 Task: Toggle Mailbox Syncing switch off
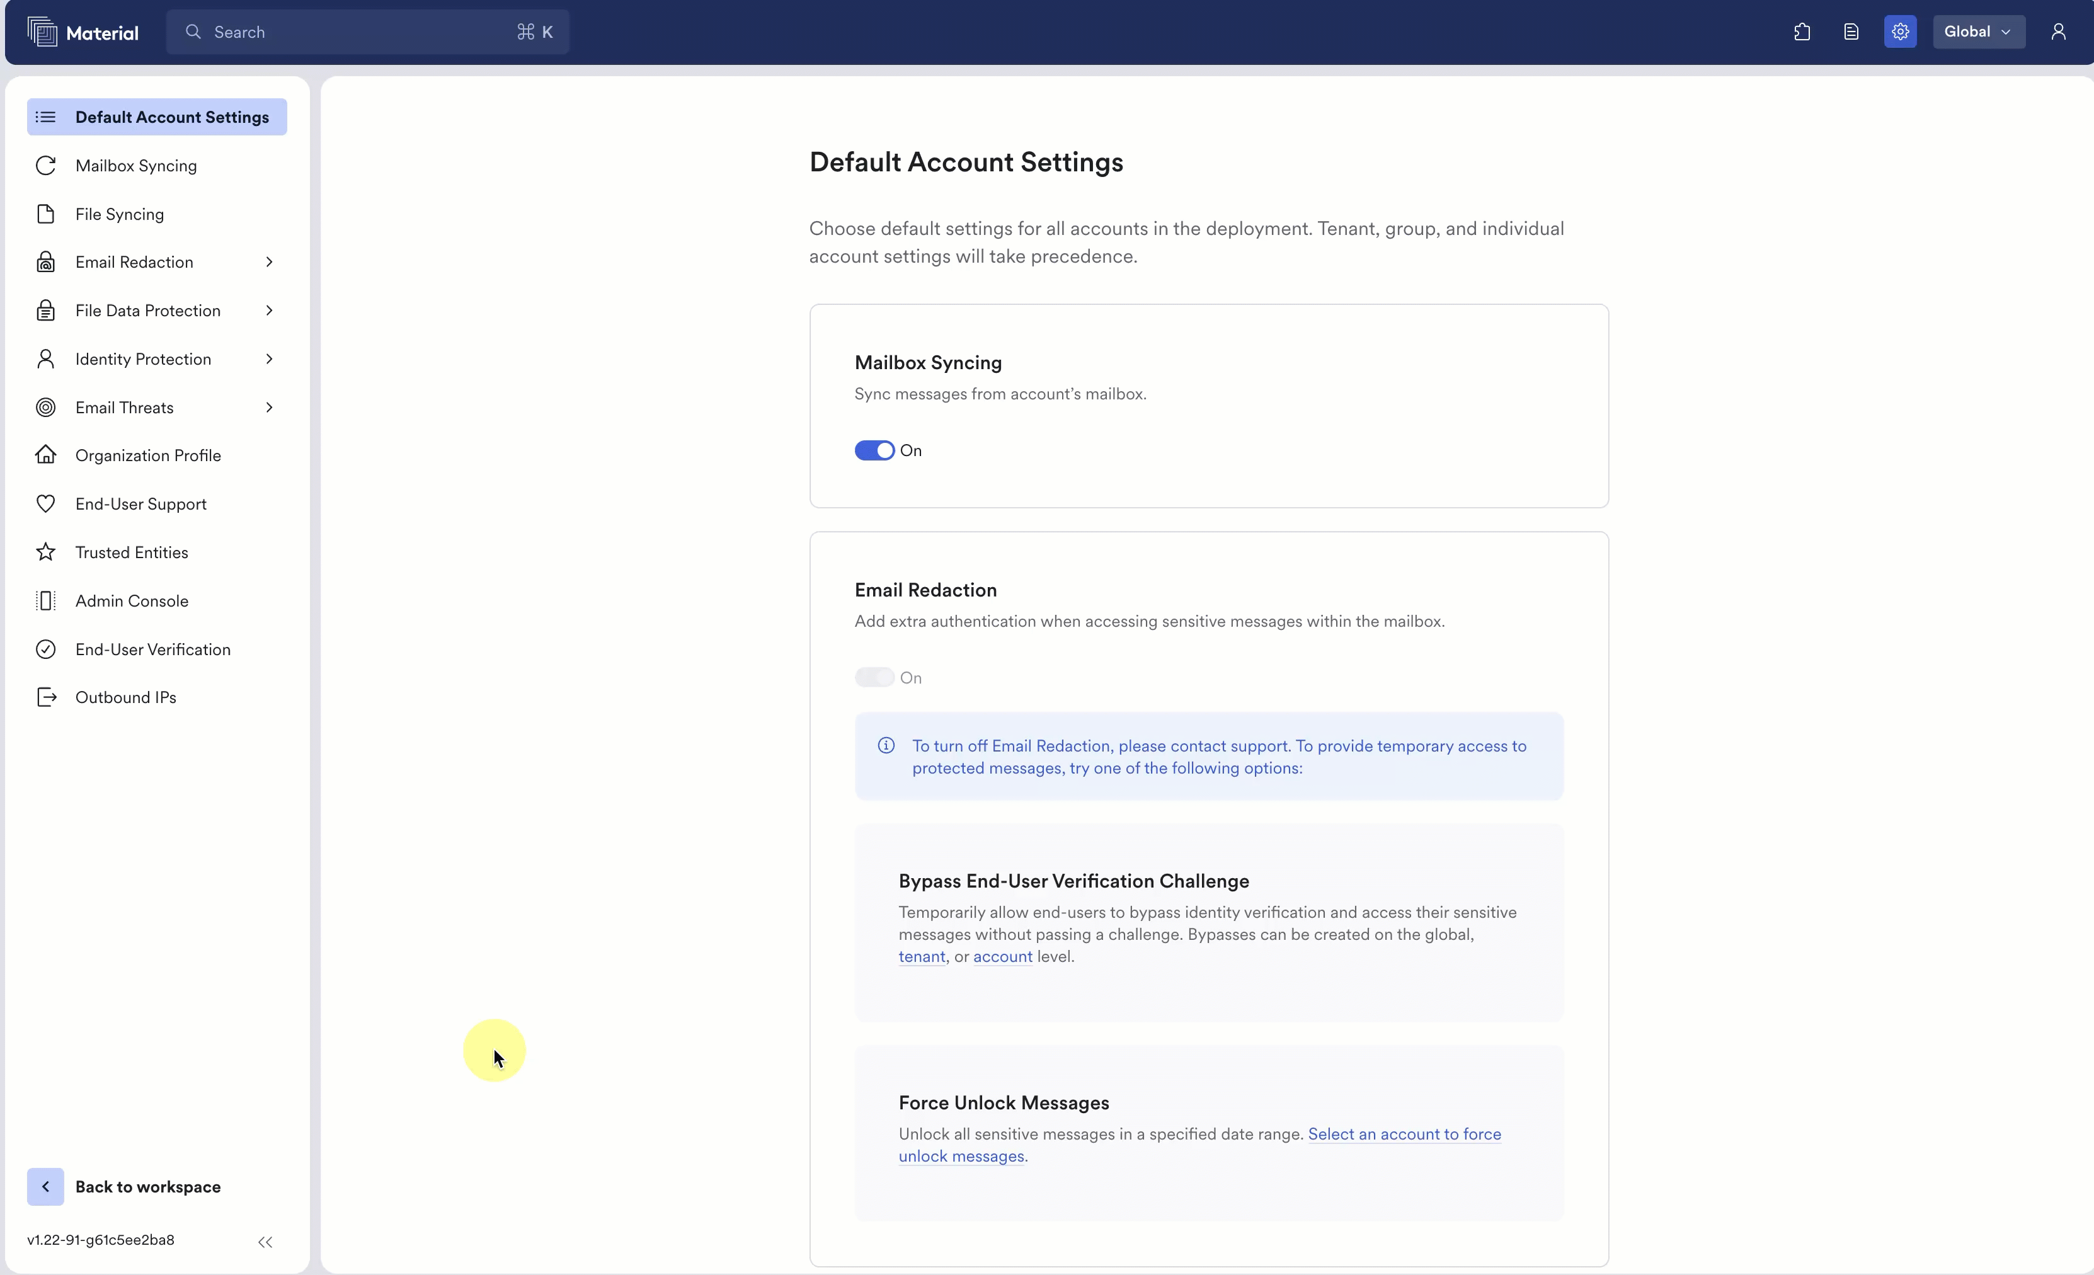874,450
